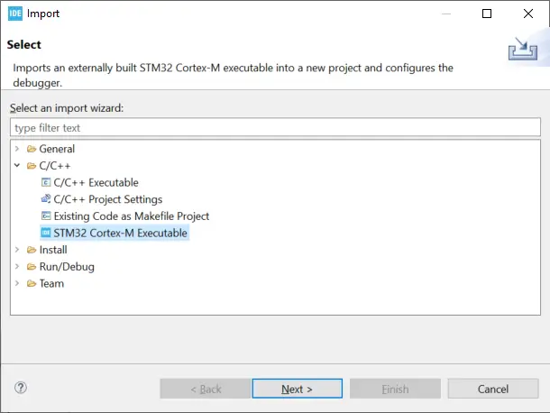Select the C/C++ Project Settings entry
The image size is (550, 413).
(107, 199)
